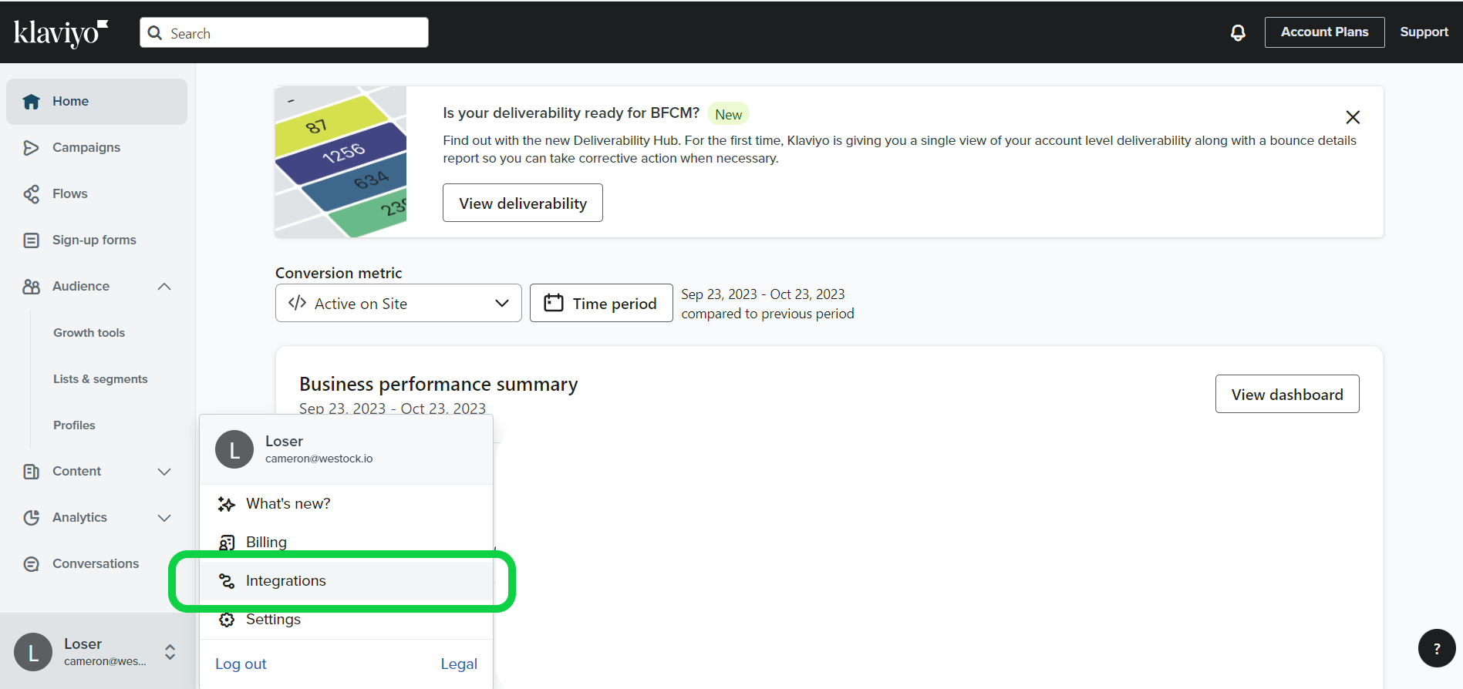Choose Integrations in account menu

click(346, 581)
